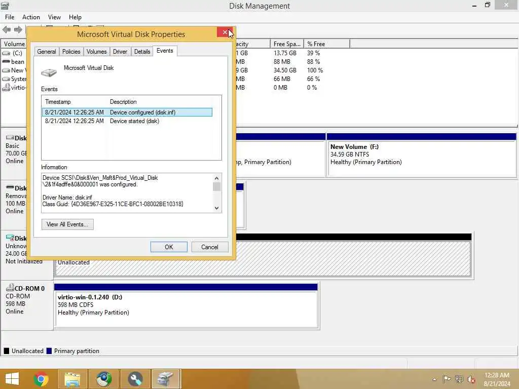Open the Action Center flag icon
The height and width of the screenshot is (389, 519).
(447, 379)
